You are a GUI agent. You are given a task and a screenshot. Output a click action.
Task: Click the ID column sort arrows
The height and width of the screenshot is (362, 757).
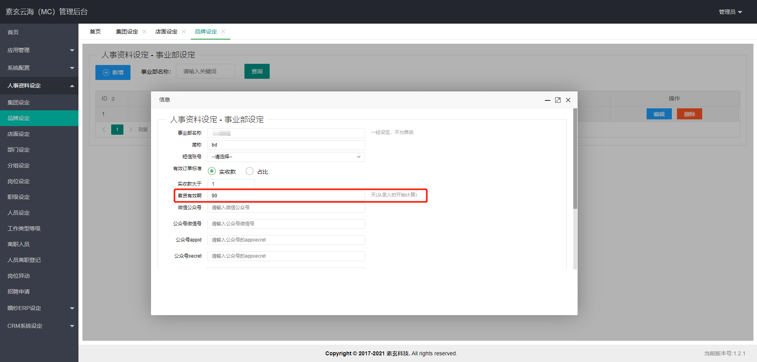[x=113, y=99]
